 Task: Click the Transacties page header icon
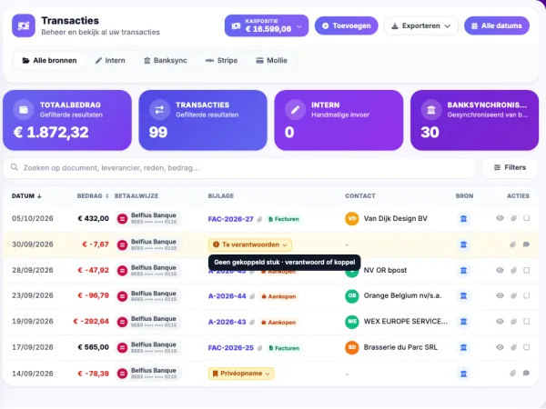24,25
